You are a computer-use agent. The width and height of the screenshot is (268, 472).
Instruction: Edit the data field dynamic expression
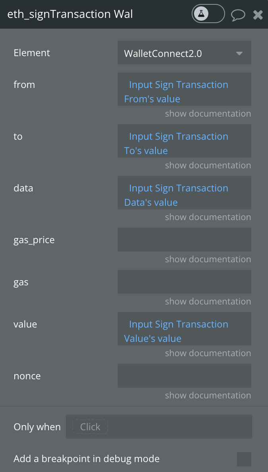(184, 193)
